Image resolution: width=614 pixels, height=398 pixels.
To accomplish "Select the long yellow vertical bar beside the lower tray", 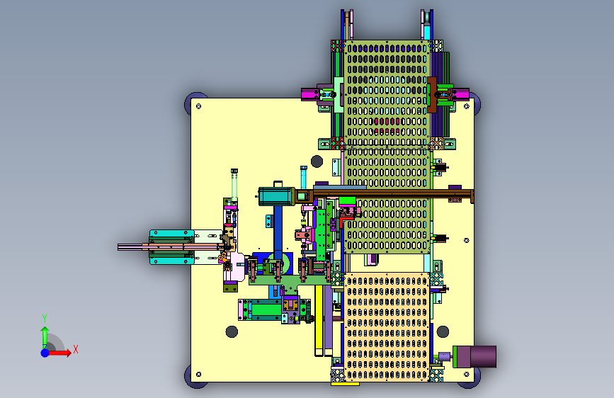I will 319,320.
